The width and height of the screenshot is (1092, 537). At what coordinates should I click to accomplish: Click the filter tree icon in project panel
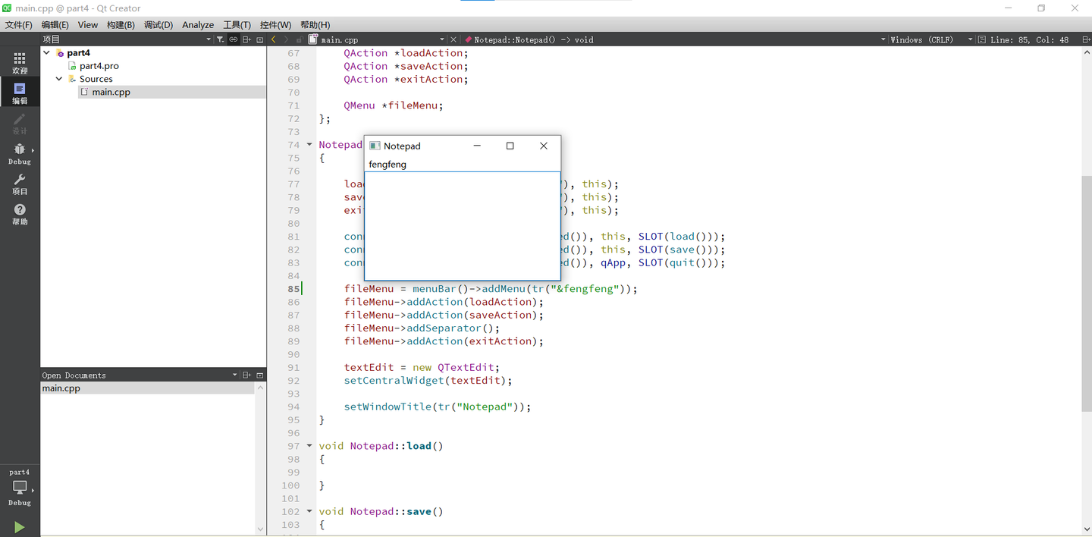click(220, 39)
